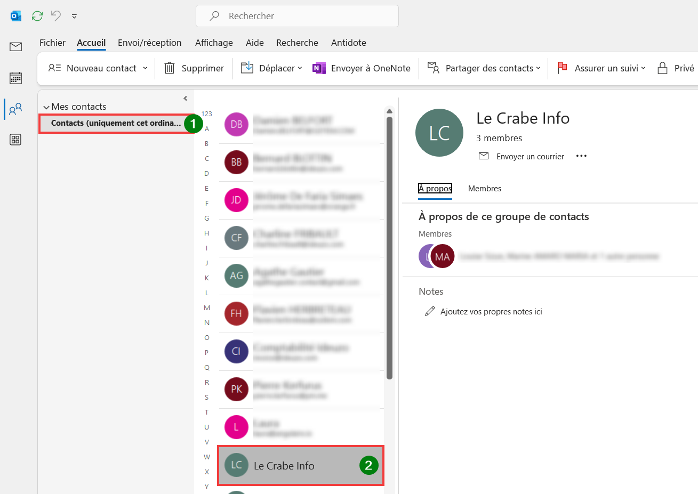
Task: Select the contact with PK avatar
Action: [x=301, y=390]
